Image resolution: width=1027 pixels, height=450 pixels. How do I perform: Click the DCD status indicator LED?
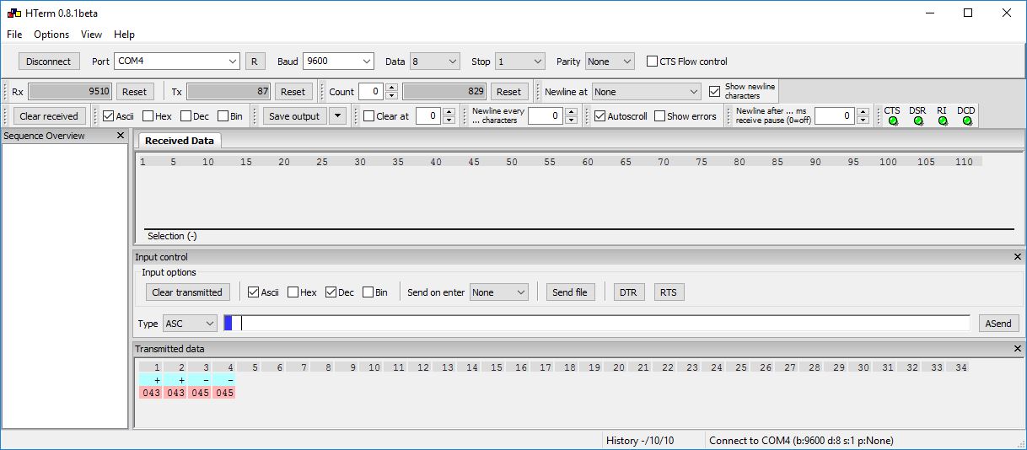[966, 121]
